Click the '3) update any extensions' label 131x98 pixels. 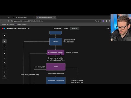pos(56,73)
